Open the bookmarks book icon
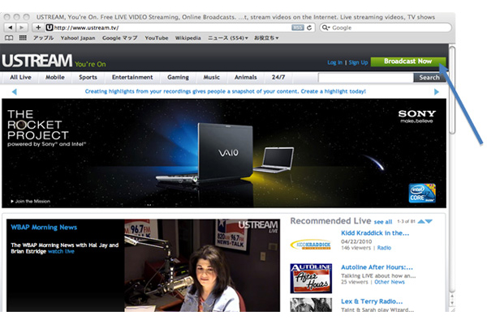This screenshot has width=487, height=324. pos(9,38)
